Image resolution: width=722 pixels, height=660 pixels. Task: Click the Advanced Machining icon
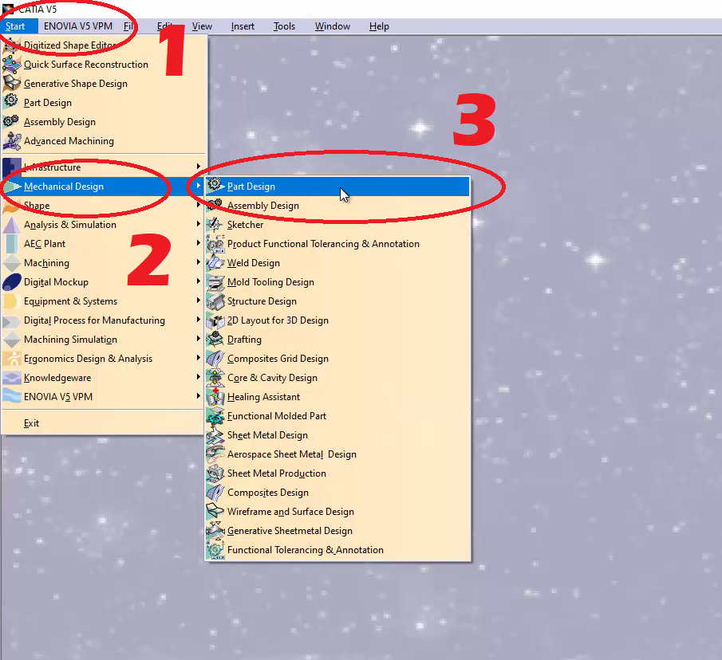[x=11, y=141]
